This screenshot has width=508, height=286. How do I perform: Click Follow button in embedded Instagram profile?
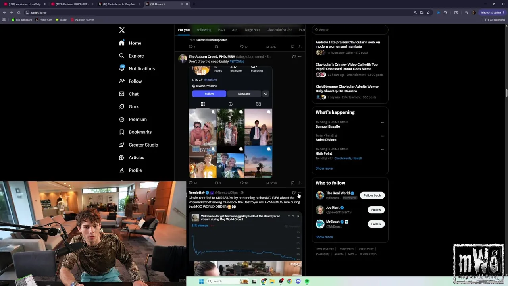(x=209, y=94)
